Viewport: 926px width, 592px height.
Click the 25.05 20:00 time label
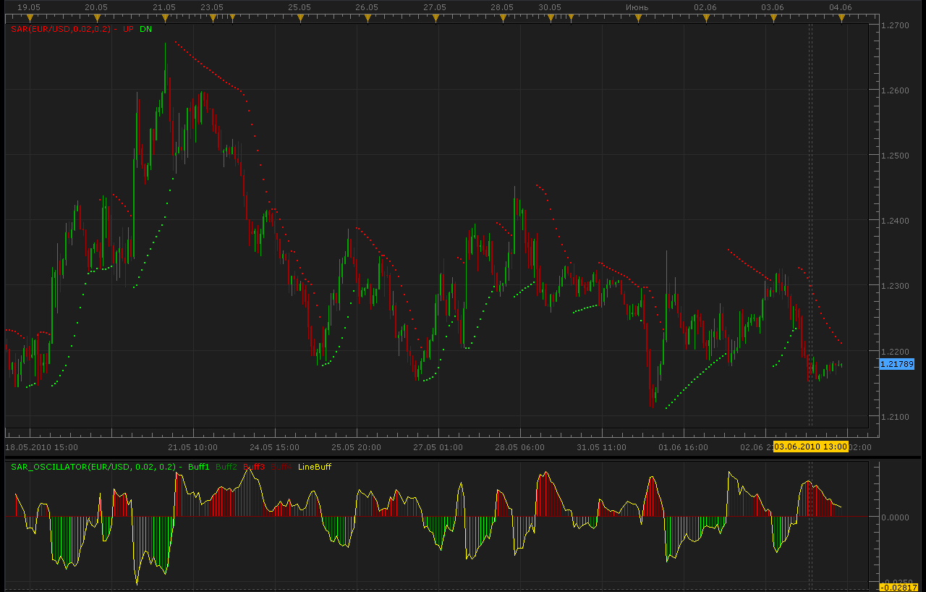click(356, 447)
